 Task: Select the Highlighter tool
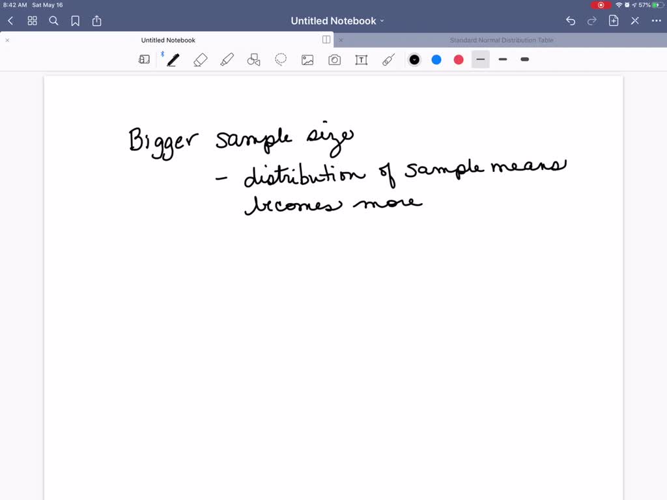[227, 59]
